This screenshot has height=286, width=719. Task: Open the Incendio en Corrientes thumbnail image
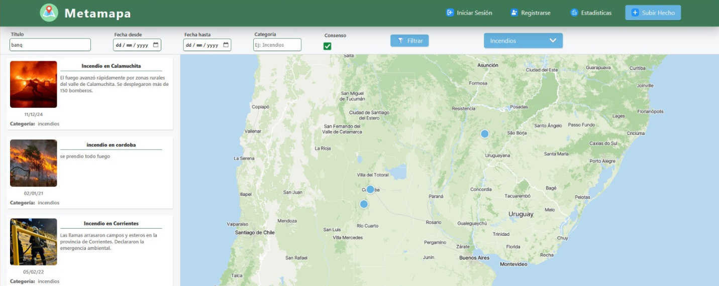point(34,242)
